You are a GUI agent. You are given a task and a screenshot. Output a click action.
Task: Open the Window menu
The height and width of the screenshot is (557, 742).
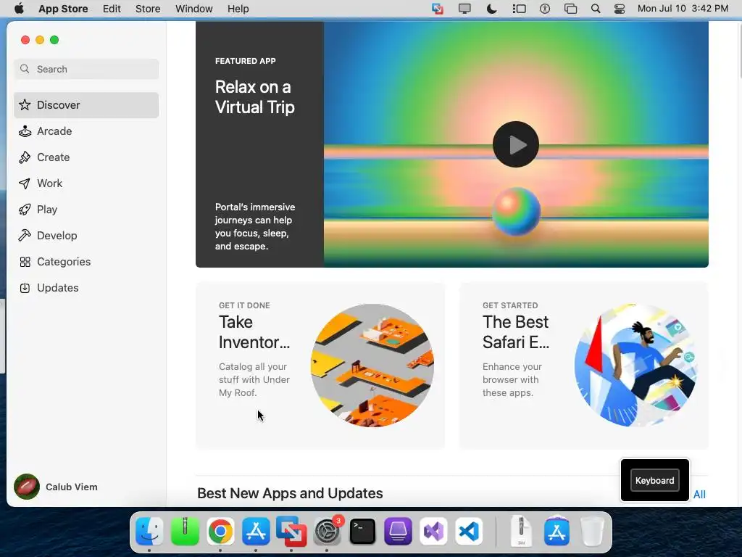pyautogui.click(x=194, y=9)
